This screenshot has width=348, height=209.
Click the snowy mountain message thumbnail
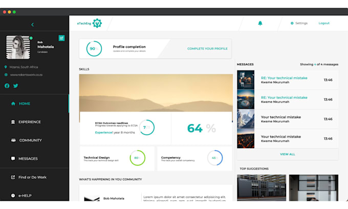(x=246, y=119)
